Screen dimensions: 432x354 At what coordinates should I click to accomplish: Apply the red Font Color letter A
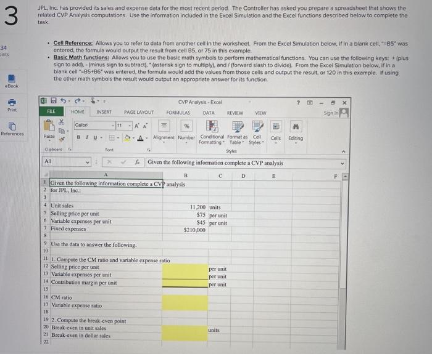(141, 138)
